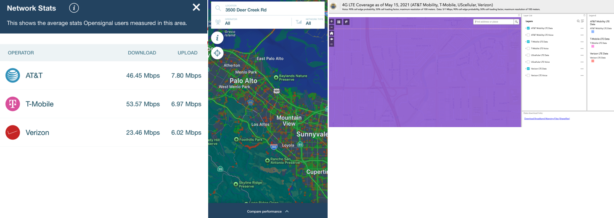Select the Verizon operator row name
614x218 pixels.
tap(37, 133)
